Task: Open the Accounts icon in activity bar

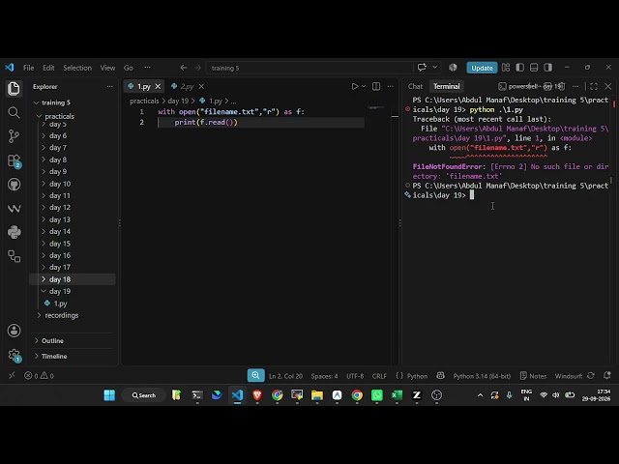Action: 15,331
